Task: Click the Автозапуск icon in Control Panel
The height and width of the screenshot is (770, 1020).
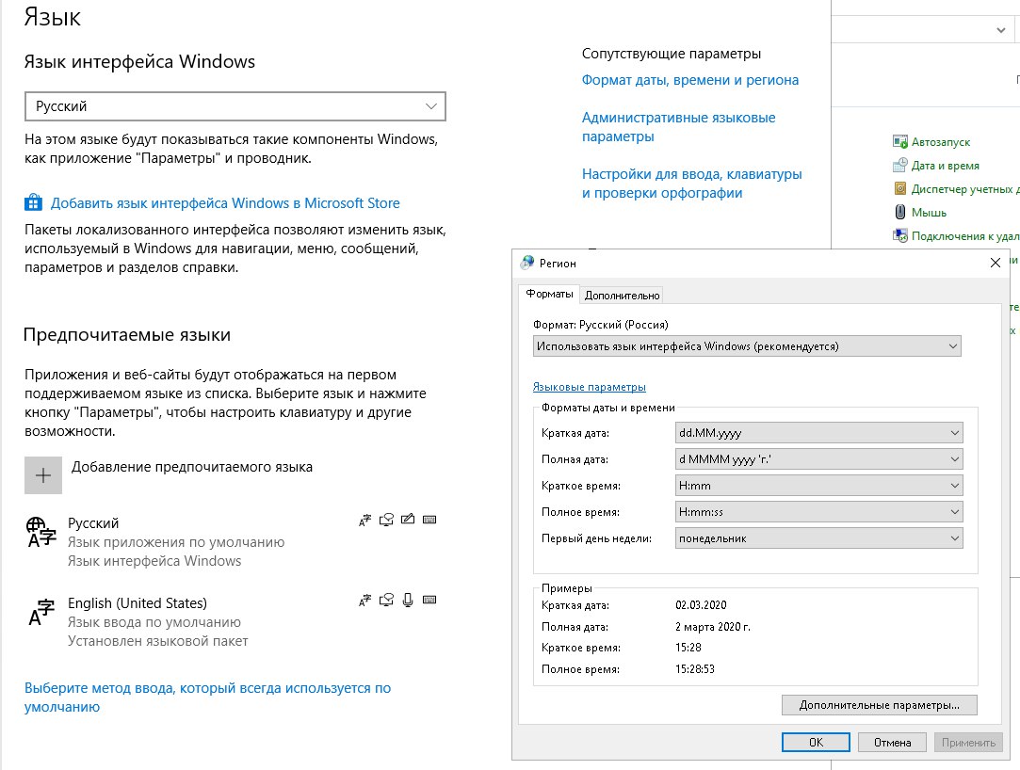Action: [900, 142]
